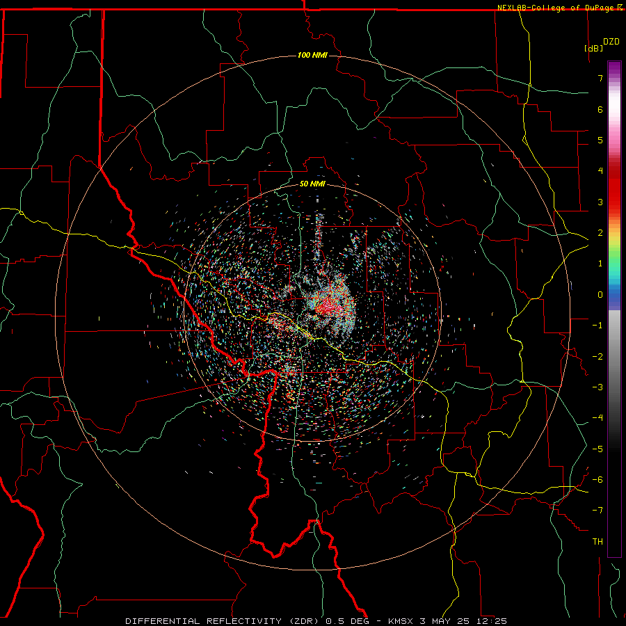This screenshot has height=626, width=626.
Task: Click the DZD legend title
Action: click(x=611, y=42)
